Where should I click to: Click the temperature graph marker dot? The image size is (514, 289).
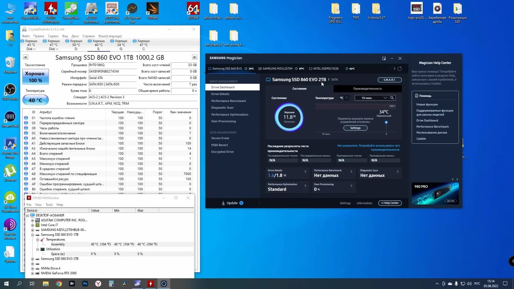click(x=386, y=122)
